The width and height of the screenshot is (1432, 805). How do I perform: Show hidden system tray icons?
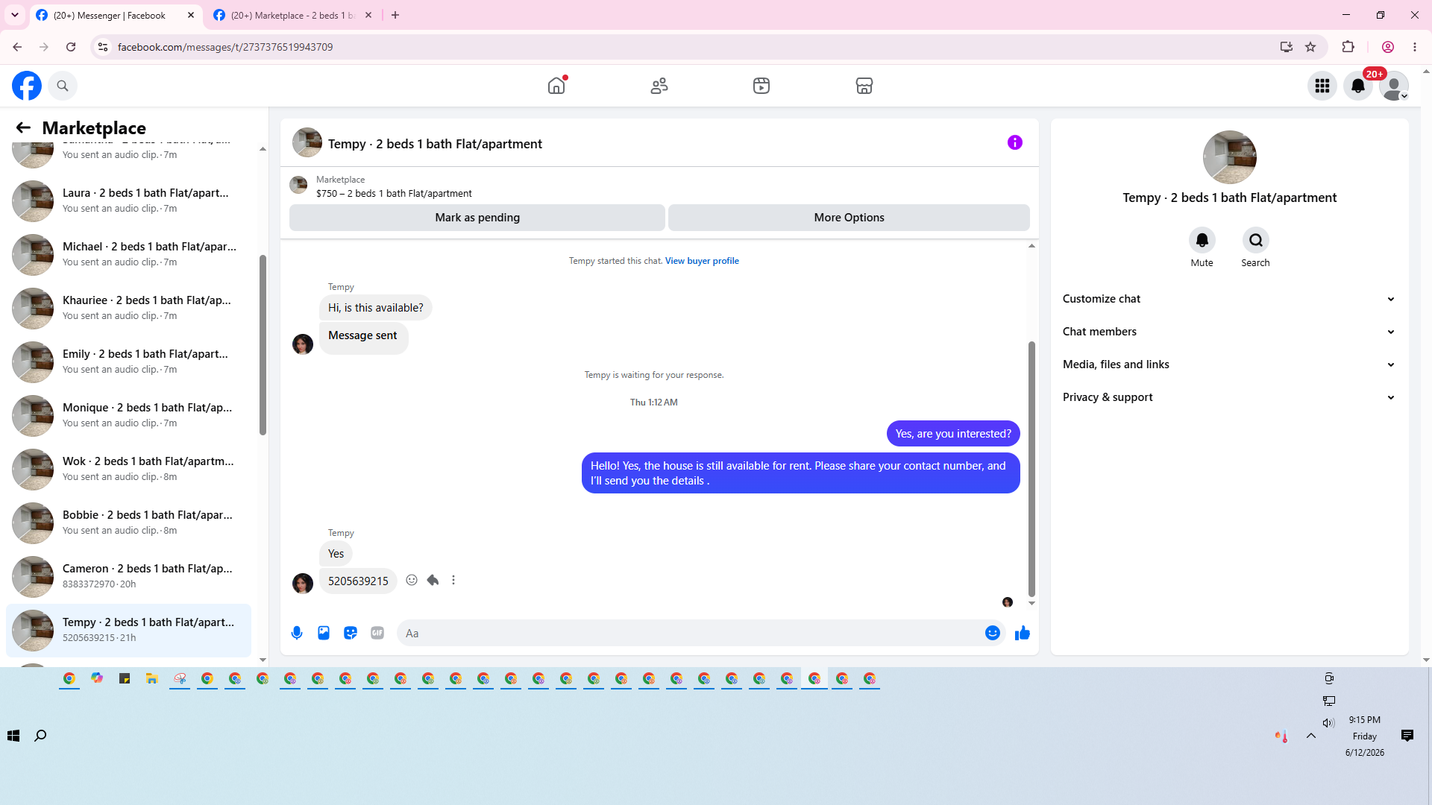pyautogui.click(x=1310, y=736)
